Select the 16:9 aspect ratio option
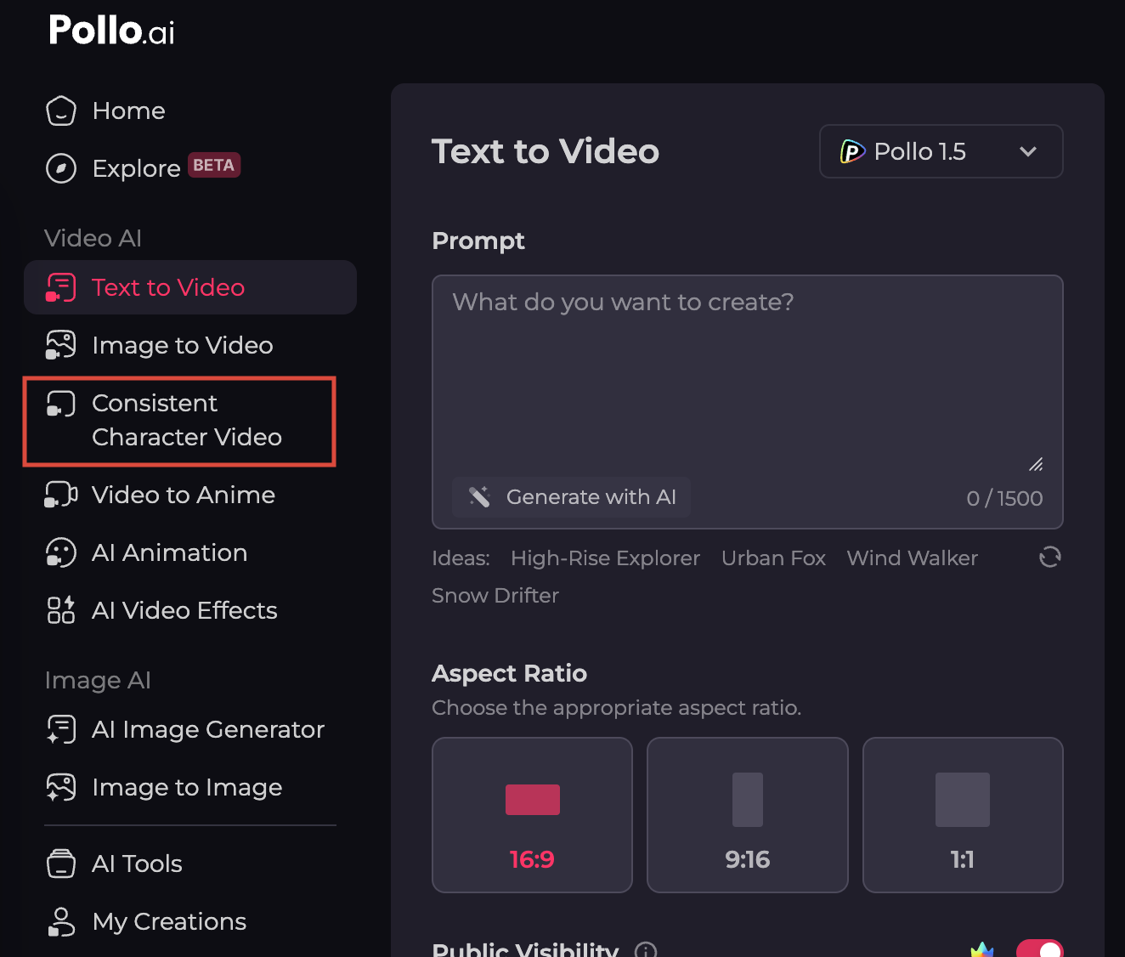The height and width of the screenshot is (957, 1125). (532, 815)
